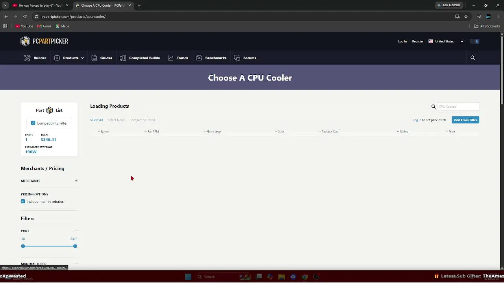Click the browser forward arrow
Image resolution: width=504 pixels, height=283 pixels.
[15, 17]
